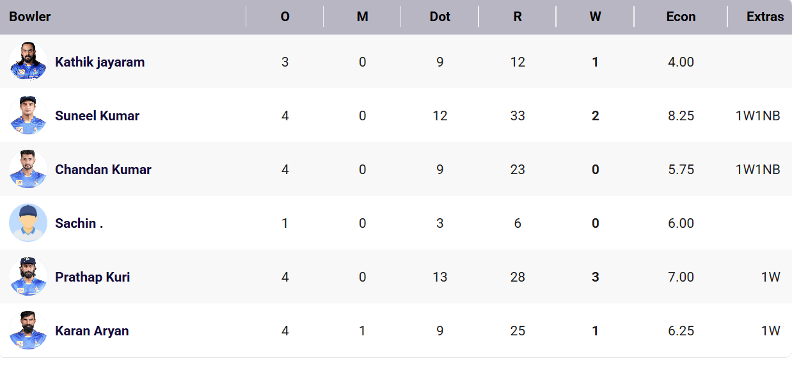Click the O overs column header
This screenshot has width=792, height=368.
click(x=285, y=17)
